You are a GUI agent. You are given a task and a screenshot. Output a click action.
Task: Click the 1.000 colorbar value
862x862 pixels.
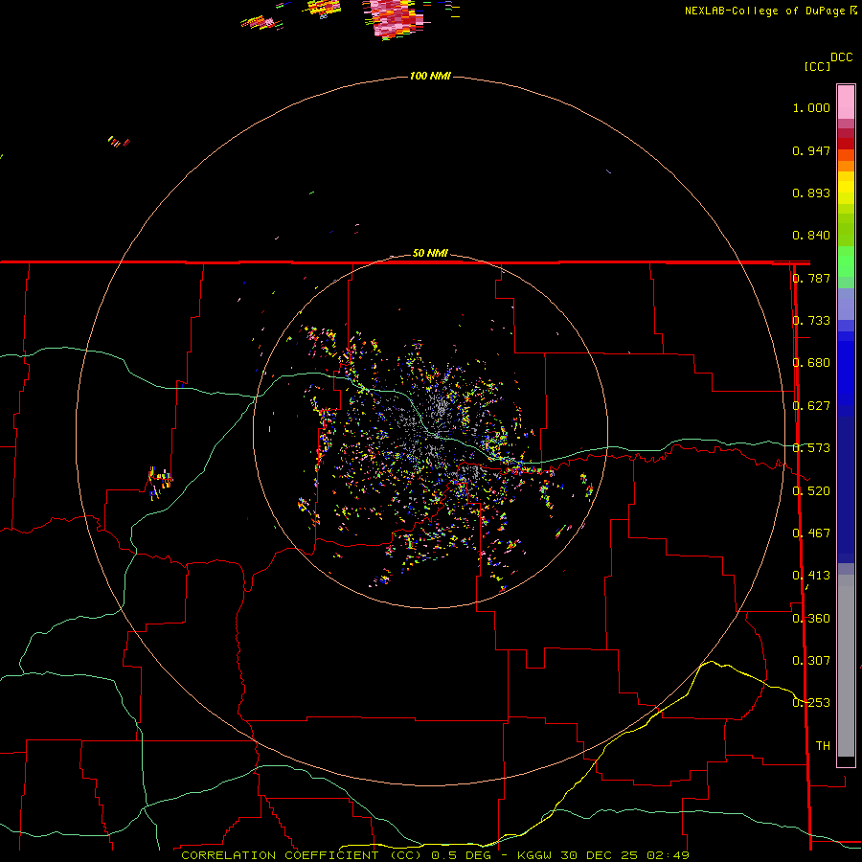pyautogui.click(x=811, y=107)
